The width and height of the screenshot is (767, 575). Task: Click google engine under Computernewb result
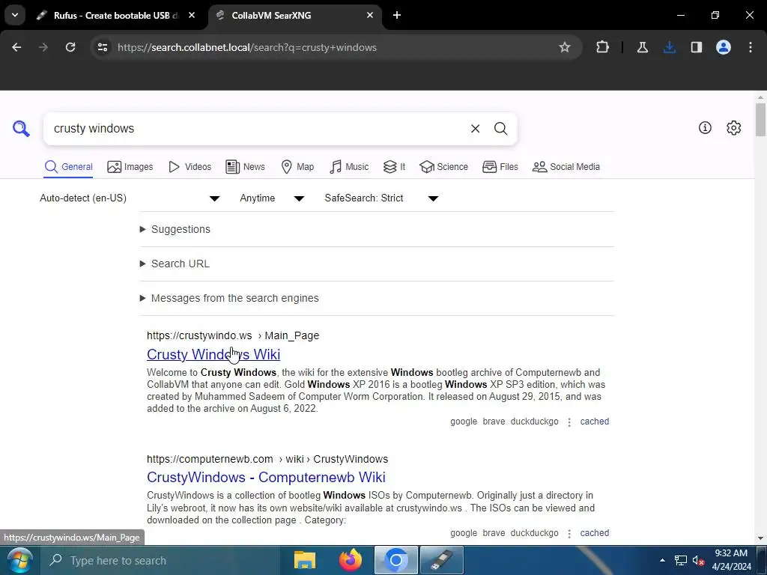point(464,533)
